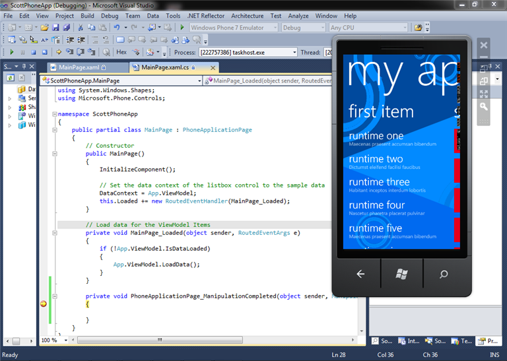Screen dimensions: 507x361
Task: Click the Open Folder icon beside Any CPU
Action: (418, 28)
